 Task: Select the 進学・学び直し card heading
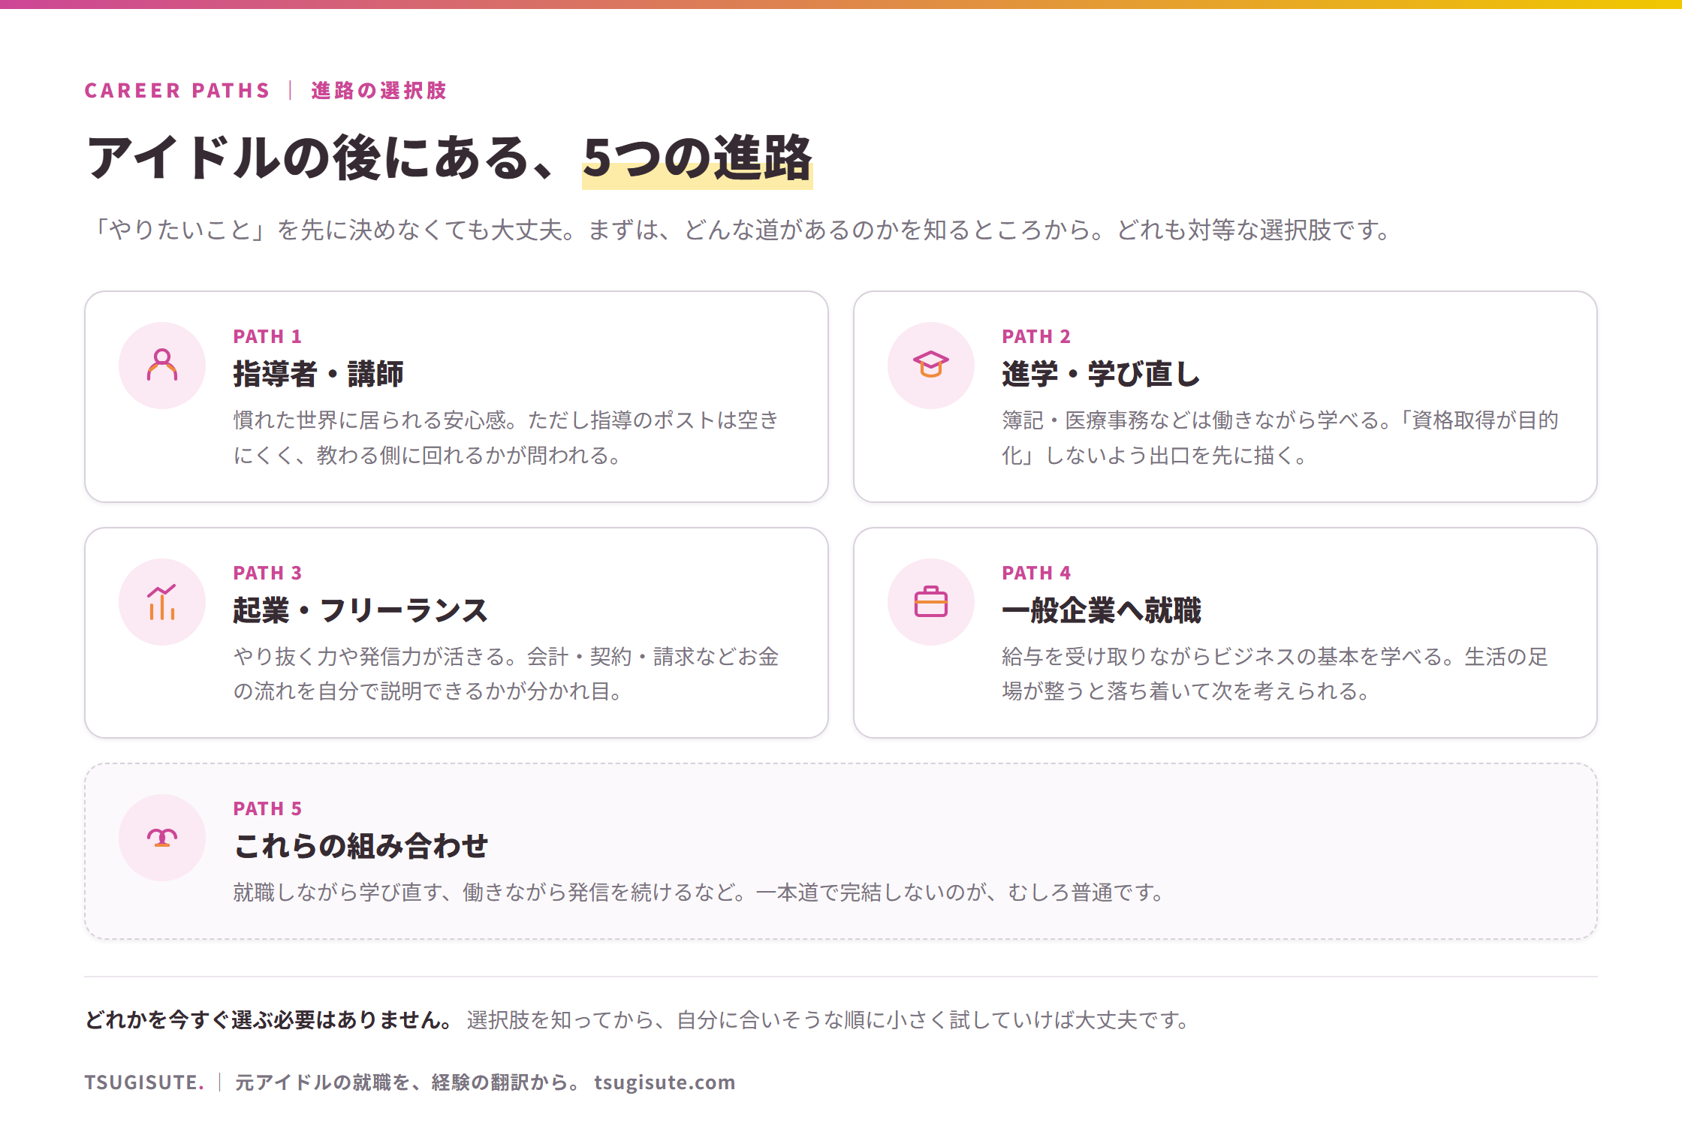1101,374
